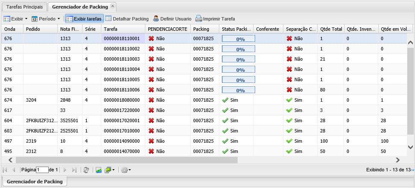415x188 pixels.
Task: Click the horizontal scrollbar right arrow
Action: [397, 160]
